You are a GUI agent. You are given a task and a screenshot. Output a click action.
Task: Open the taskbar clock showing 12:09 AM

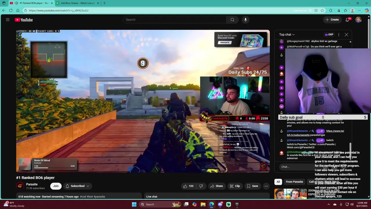(362, 204)
